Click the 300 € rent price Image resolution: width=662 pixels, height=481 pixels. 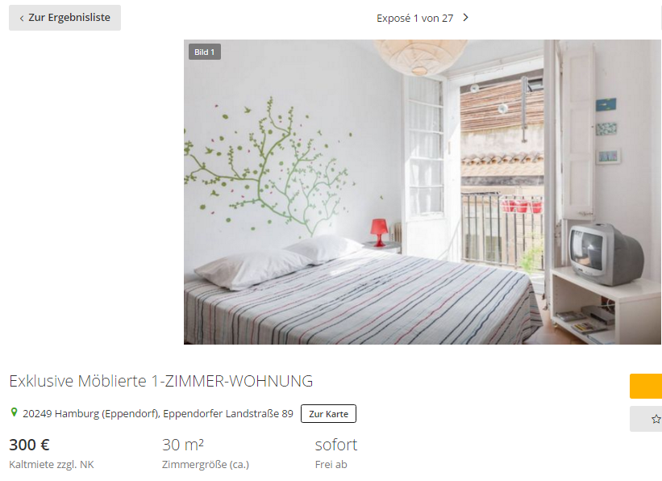click(30, 445)
